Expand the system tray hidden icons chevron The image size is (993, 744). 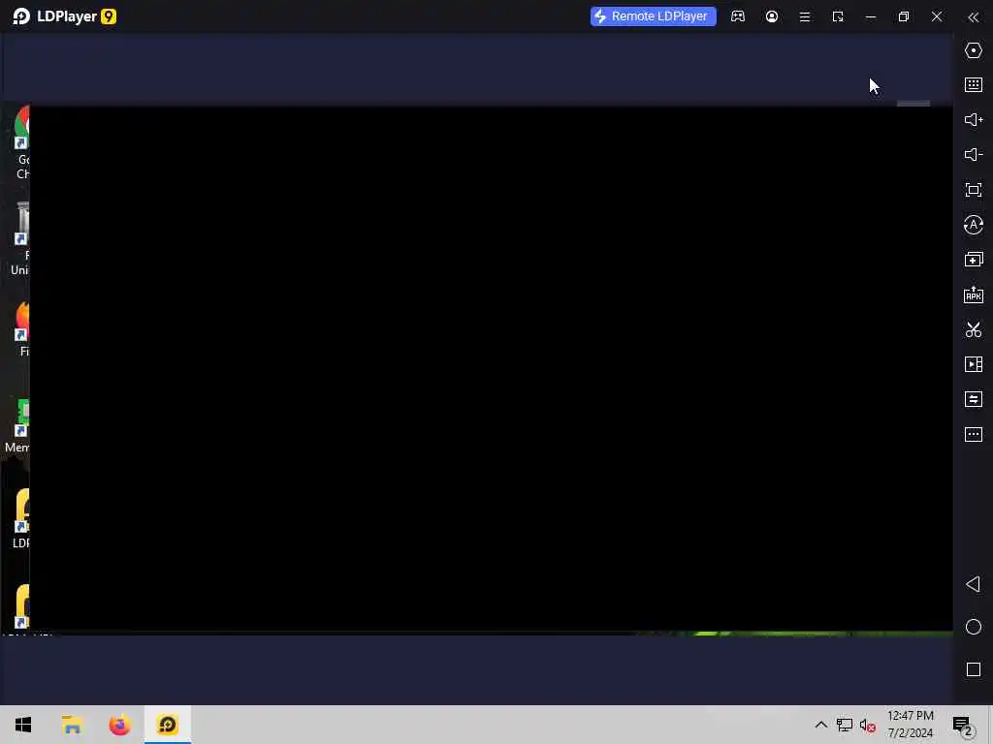tap(820, 725)
